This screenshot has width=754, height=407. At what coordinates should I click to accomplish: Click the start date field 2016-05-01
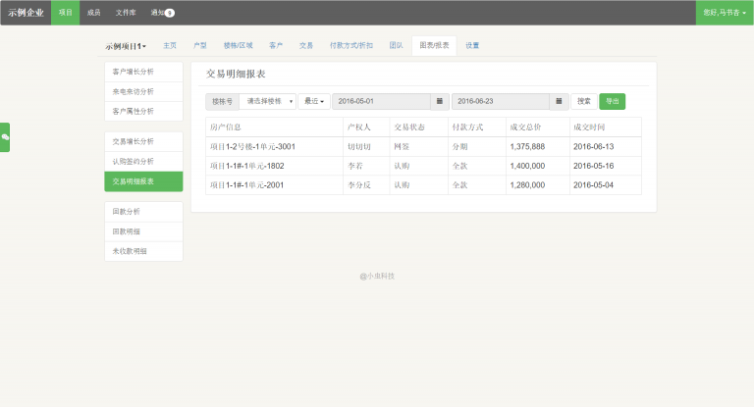click(x=381, y=101)
